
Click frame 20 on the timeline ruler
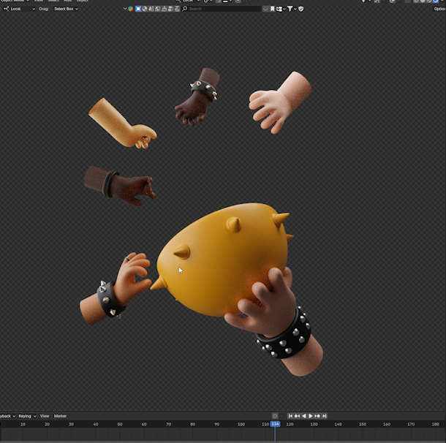(47, 424)
